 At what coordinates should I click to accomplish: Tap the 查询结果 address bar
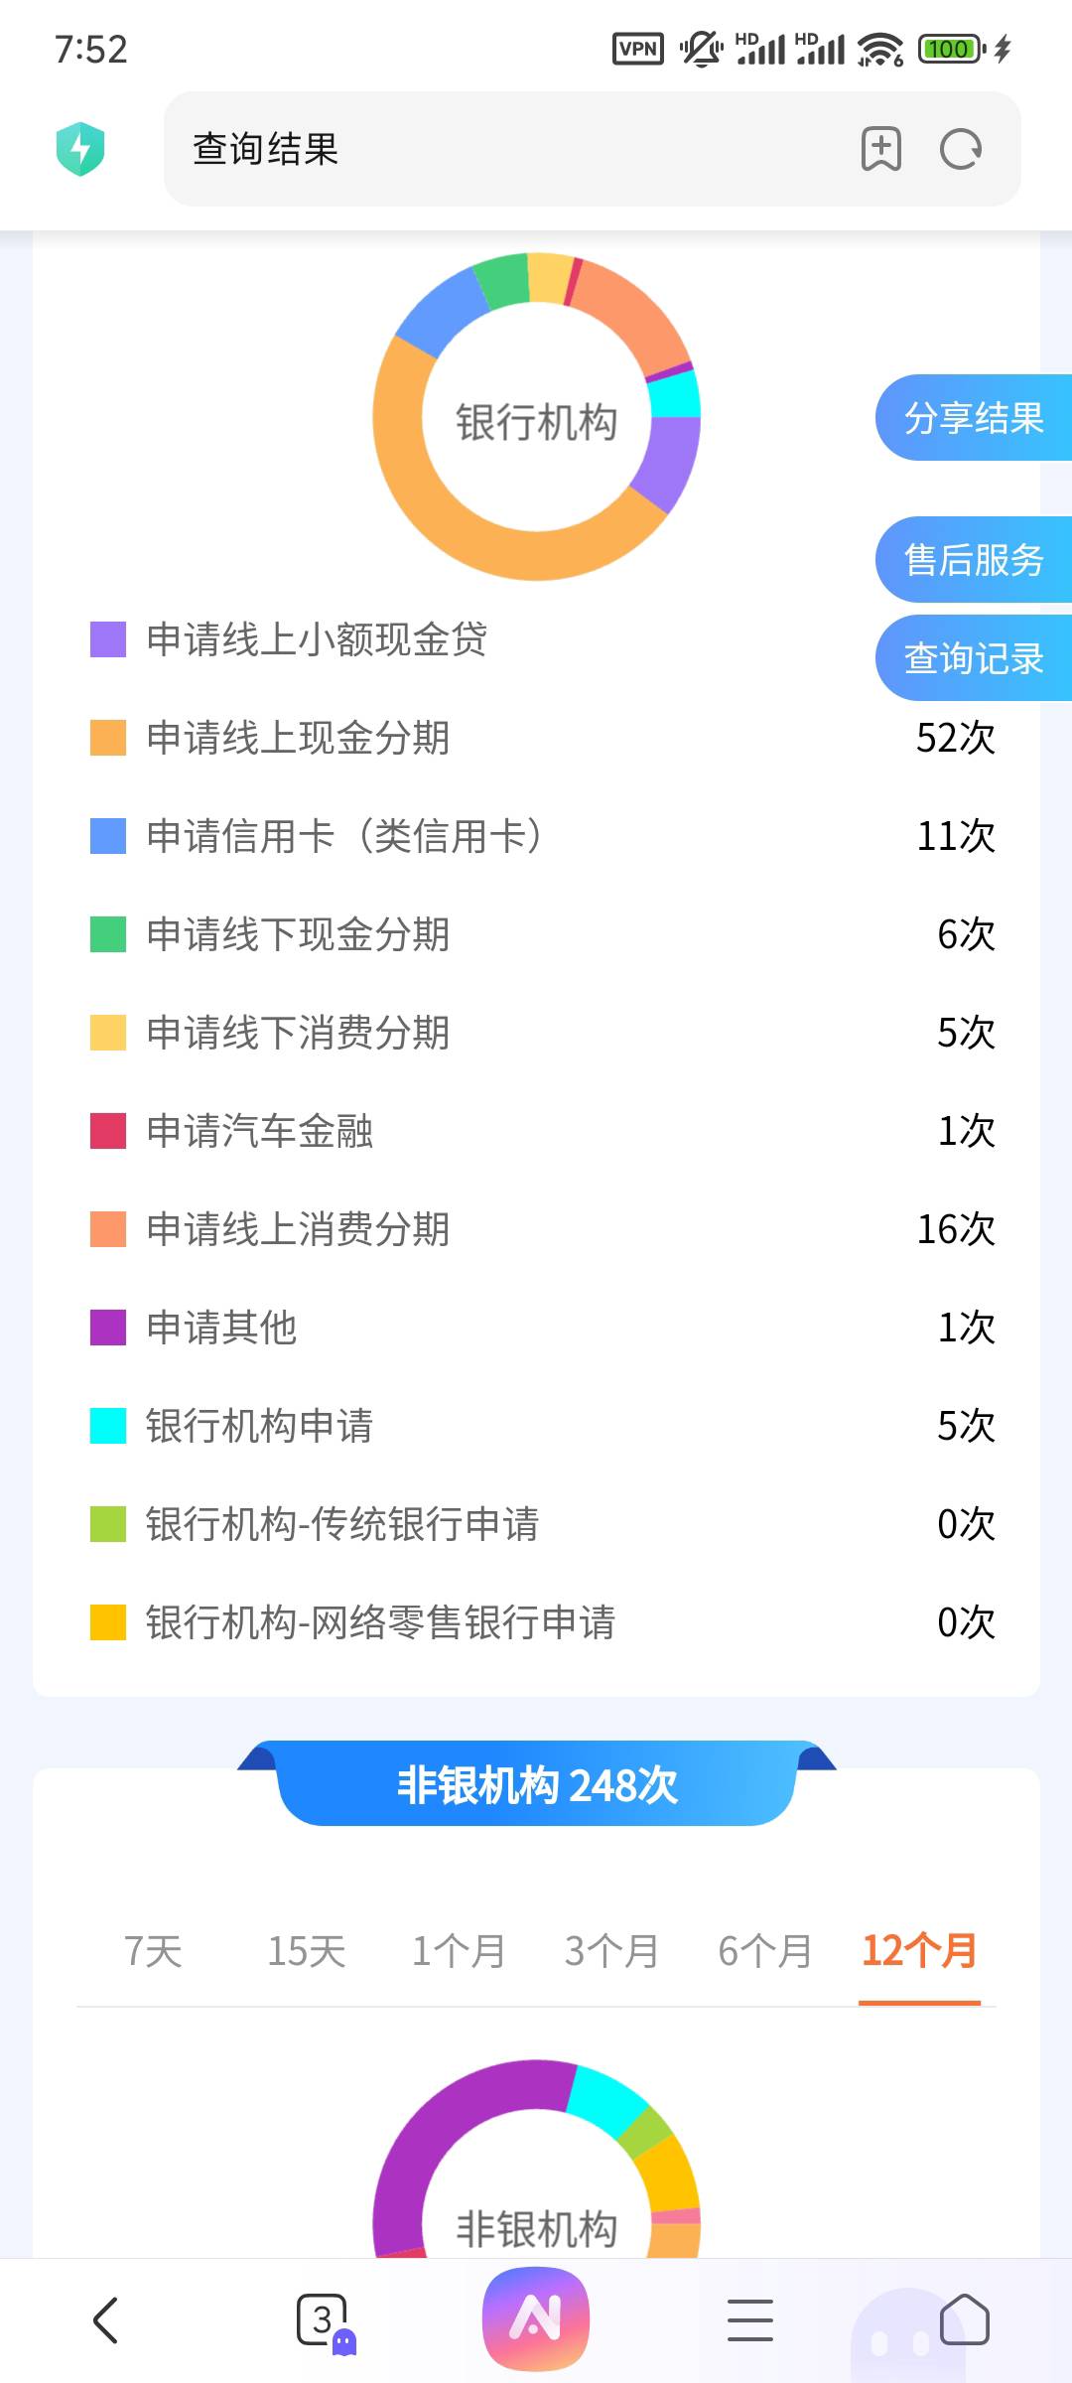coord(593,149)
